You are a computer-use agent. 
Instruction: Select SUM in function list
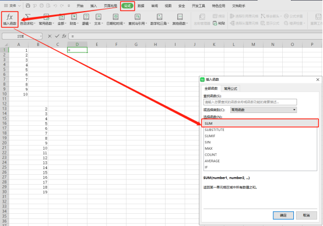[x=260, y=123]
